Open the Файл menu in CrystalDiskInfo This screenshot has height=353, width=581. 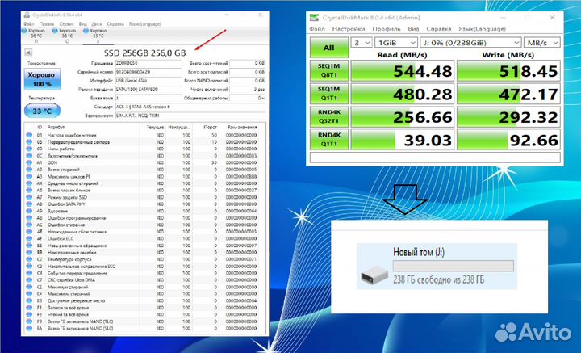29,23
